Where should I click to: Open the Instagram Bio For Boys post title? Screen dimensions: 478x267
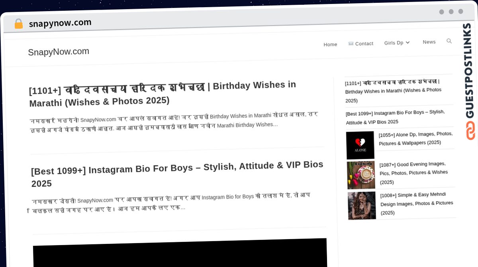coord(177,174)
